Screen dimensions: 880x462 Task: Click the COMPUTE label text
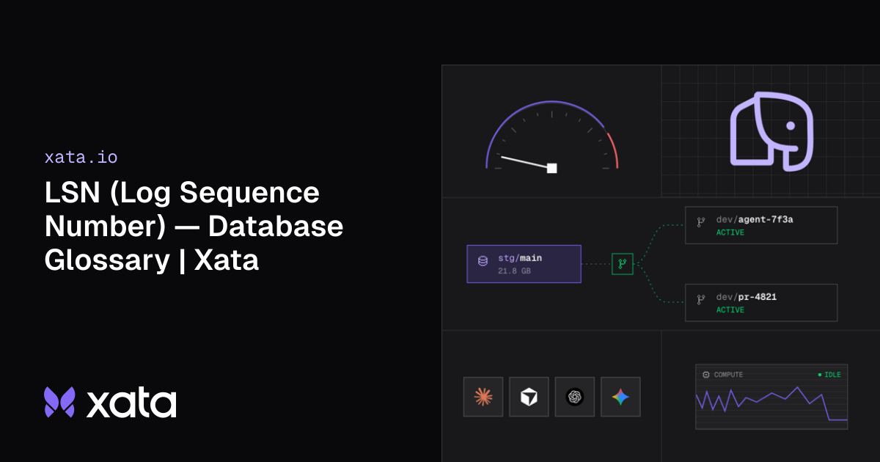click(728, 375)
